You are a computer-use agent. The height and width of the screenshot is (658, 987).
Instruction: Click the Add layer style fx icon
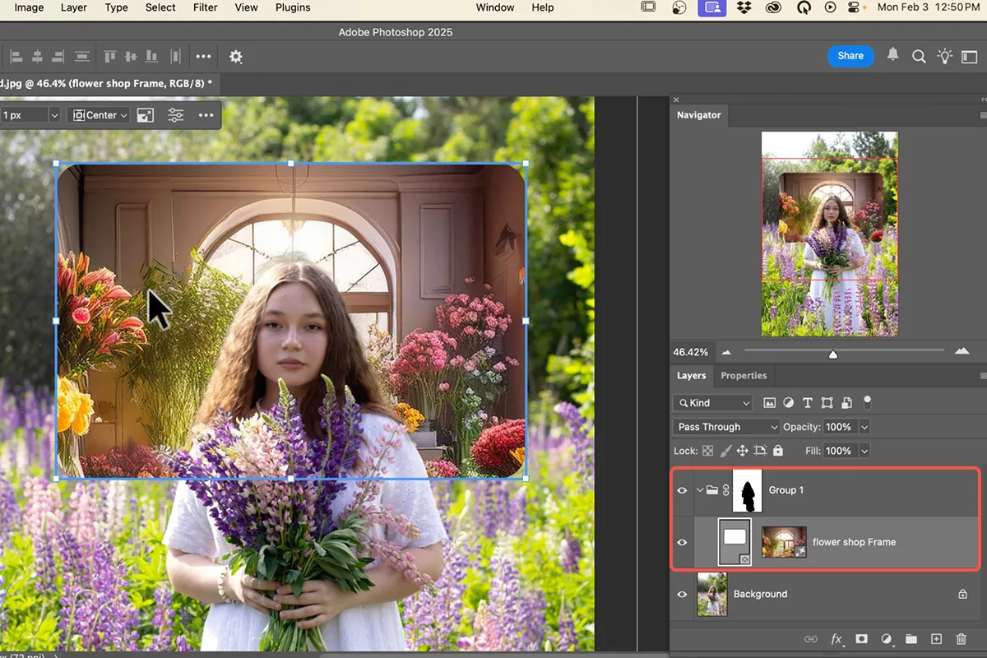836,639
